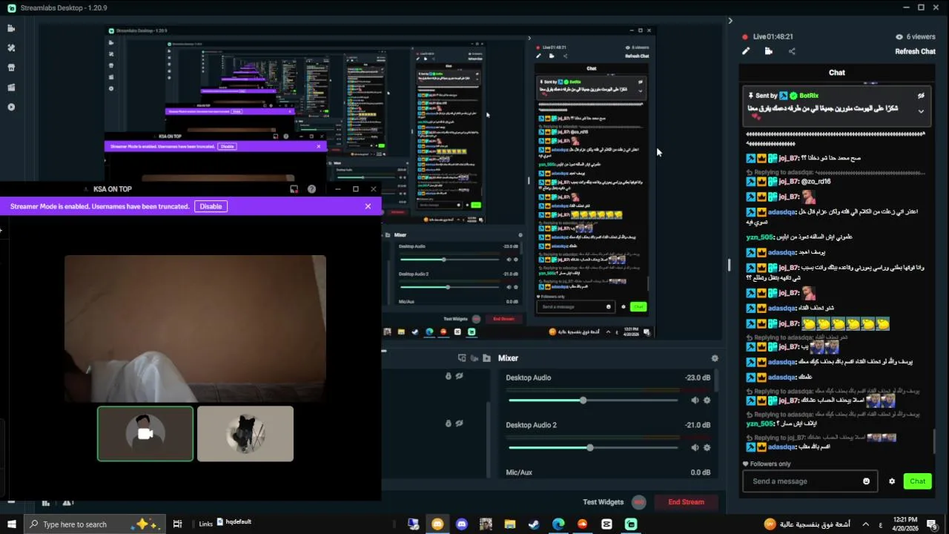Image resolution: width=949 pixels, height=534 pixels.
Task: Mute Desktop Audio 2 speaker icon
Action: [695, 448]
